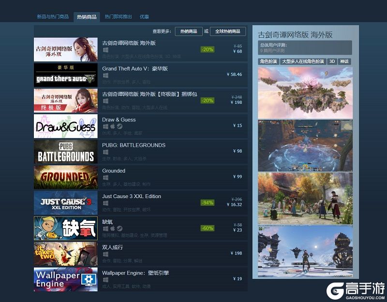Open Draw & Guess capsule image
The width and height of the screenshot is (387, 302).
point(66,126)
